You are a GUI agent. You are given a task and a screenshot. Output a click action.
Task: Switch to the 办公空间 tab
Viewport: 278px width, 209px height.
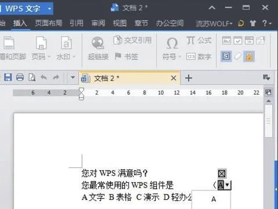click(169, 23)
